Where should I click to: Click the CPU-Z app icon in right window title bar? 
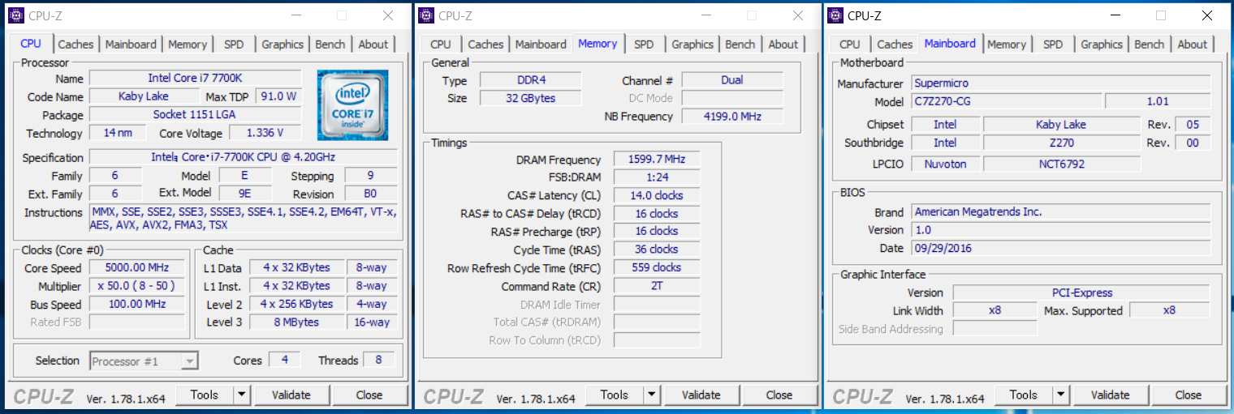(835, 15)
